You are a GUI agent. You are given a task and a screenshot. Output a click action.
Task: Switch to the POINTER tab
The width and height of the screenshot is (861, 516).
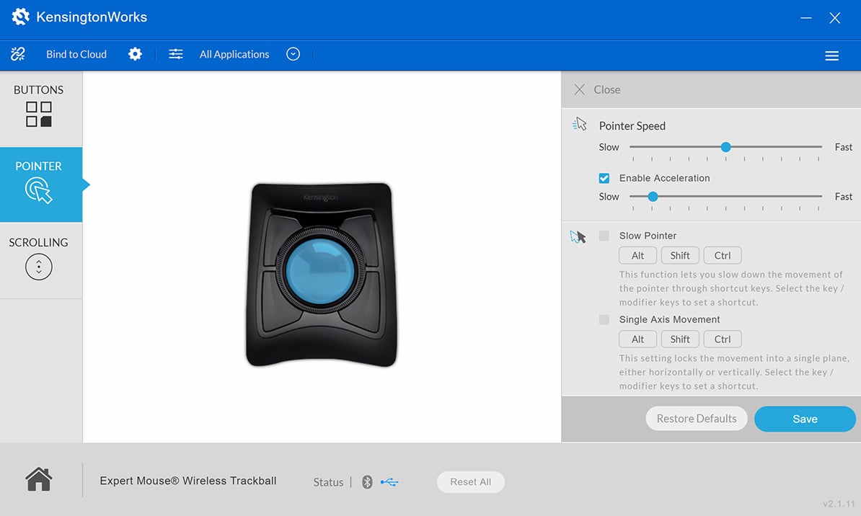(x=41, y=184)
